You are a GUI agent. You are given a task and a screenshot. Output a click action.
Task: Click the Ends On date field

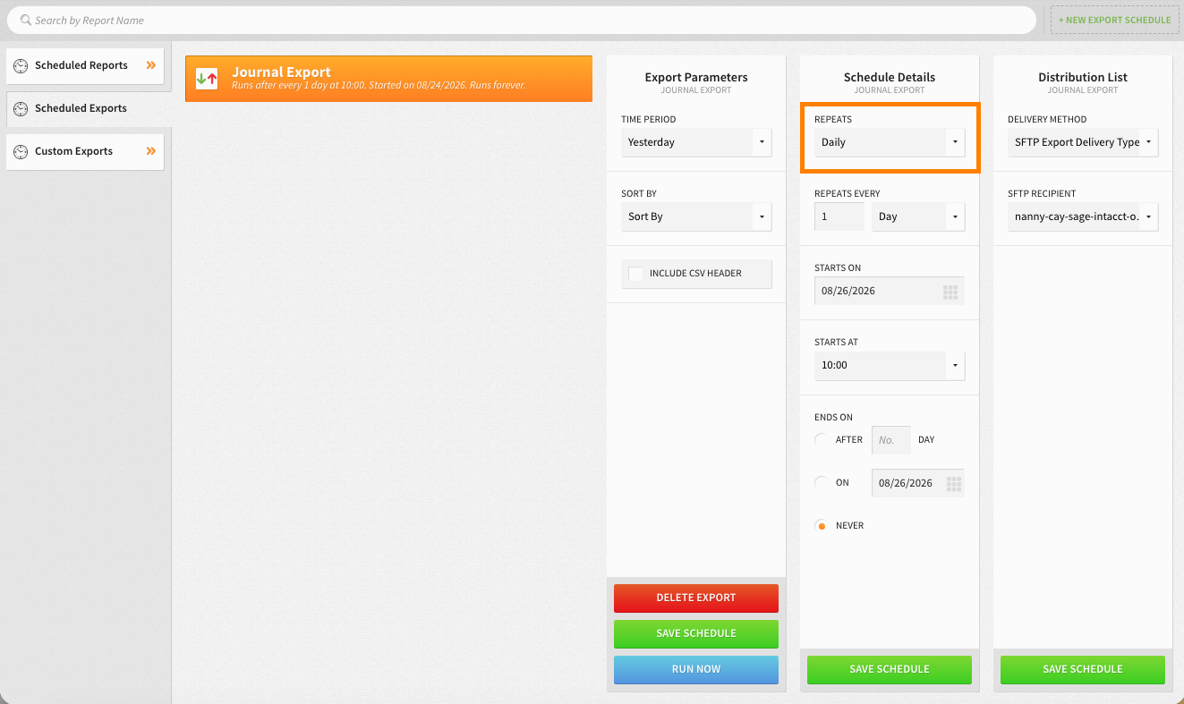918,483
